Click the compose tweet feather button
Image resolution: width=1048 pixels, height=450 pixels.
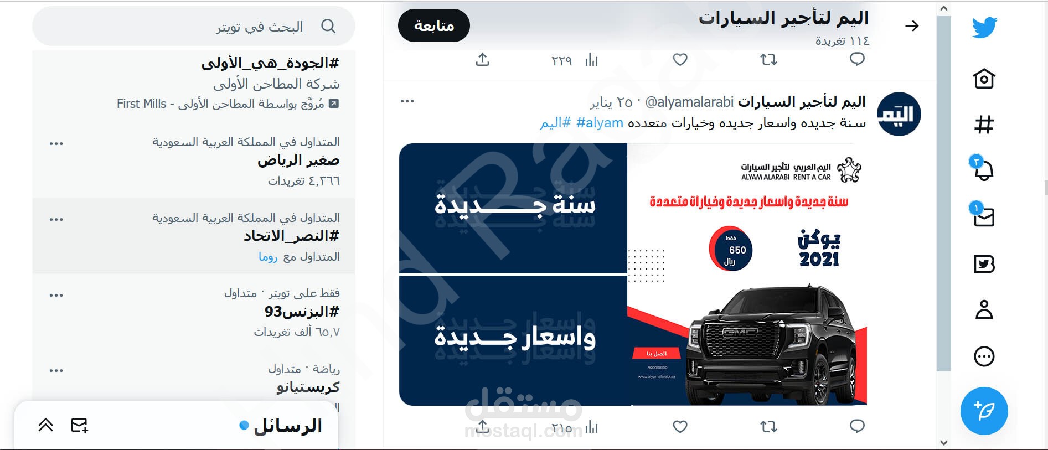coord(984,411)
